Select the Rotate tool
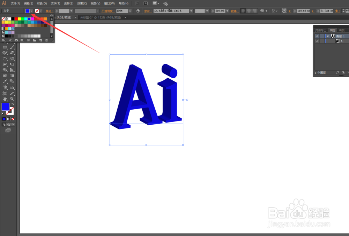 pyautogui.click(x=5, y=58)
